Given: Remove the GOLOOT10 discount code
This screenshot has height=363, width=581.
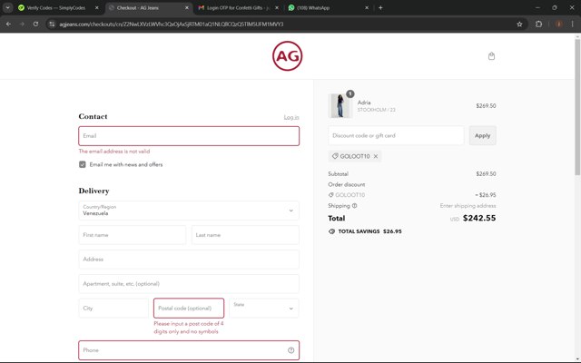Looking at the screenshot, I should pos(376,156).
